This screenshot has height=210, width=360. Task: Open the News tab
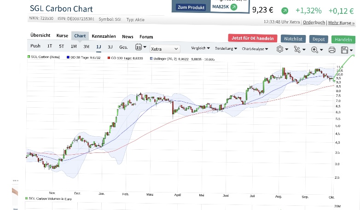[128, 36]
